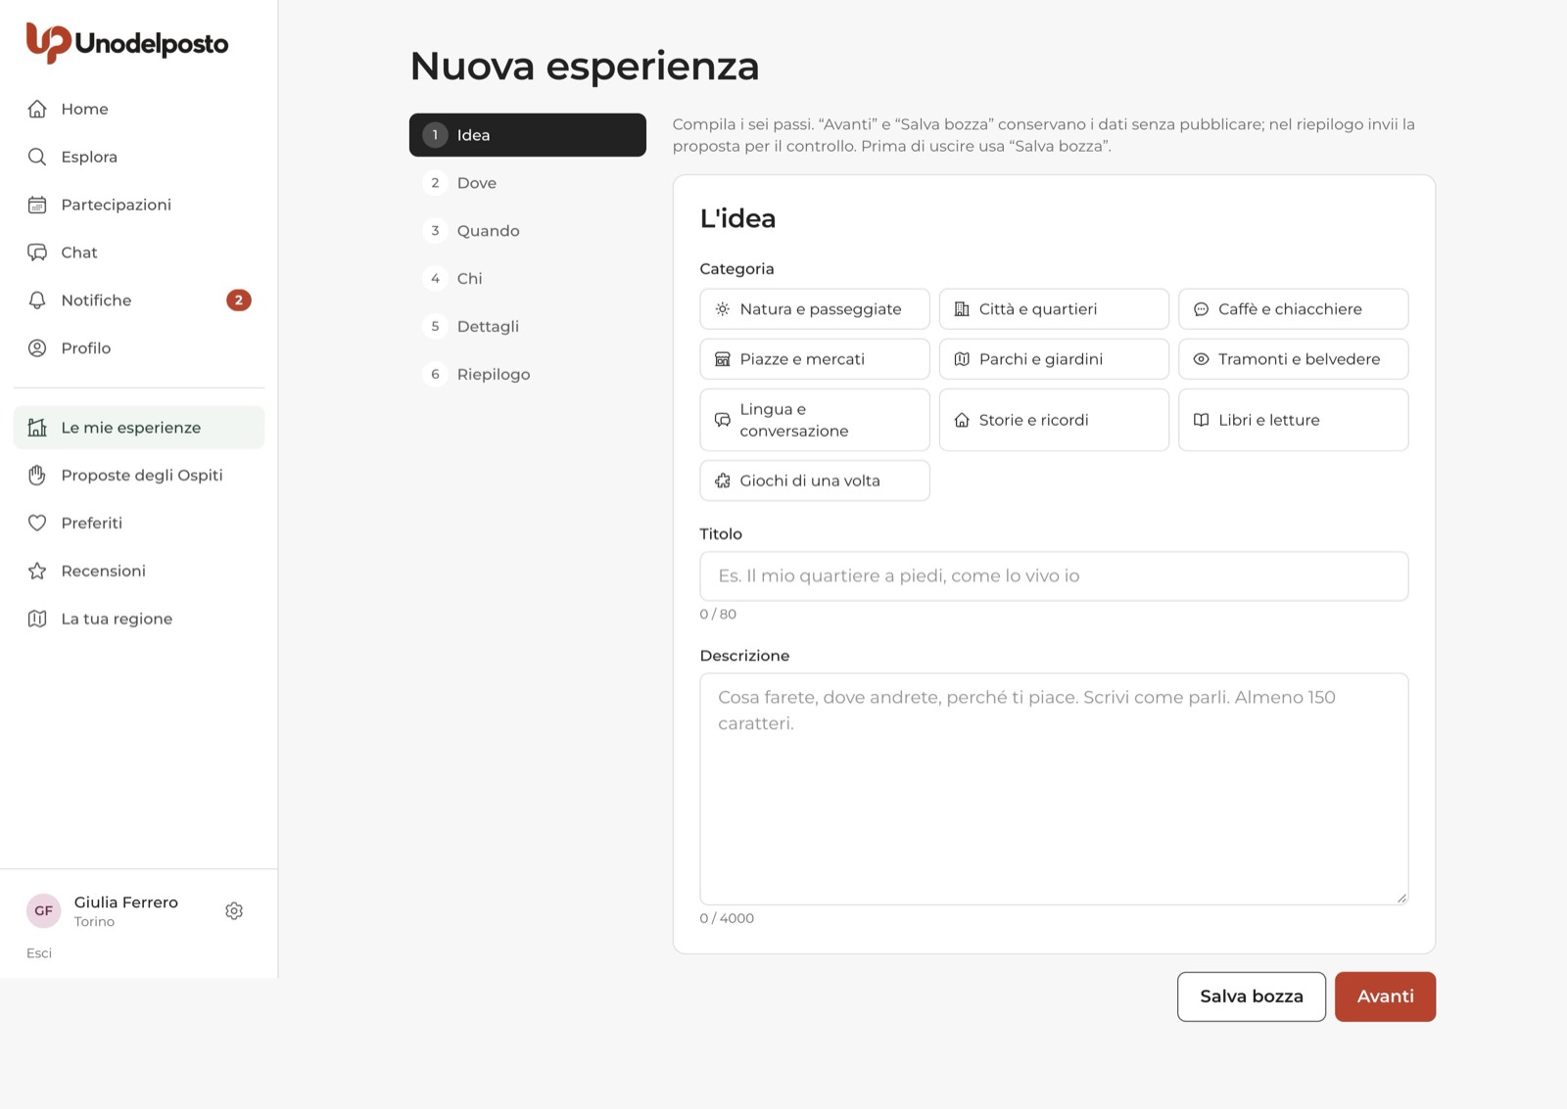Click the Salva bozza button

(1252, 996)
